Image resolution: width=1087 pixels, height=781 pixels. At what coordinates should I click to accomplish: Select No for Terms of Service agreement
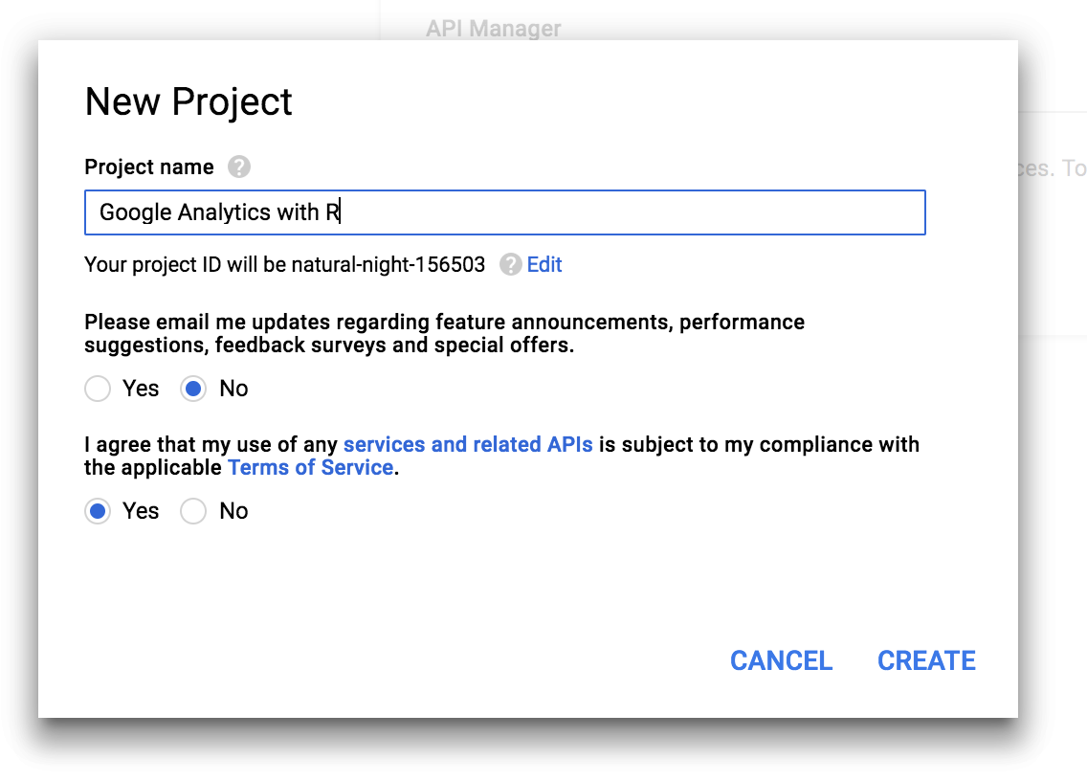click(193, 511)
